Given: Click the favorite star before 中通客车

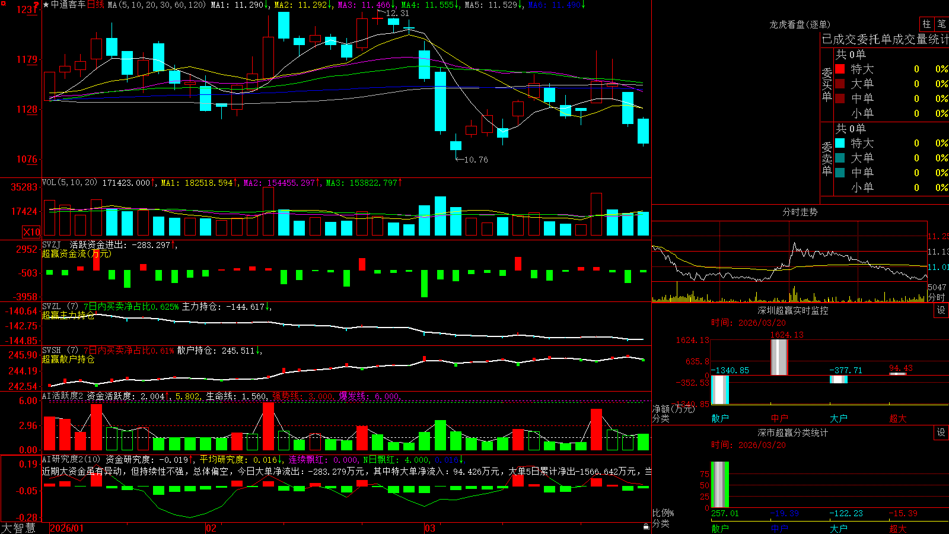Looking at the screenshot, I should click(x=46, y=5).
